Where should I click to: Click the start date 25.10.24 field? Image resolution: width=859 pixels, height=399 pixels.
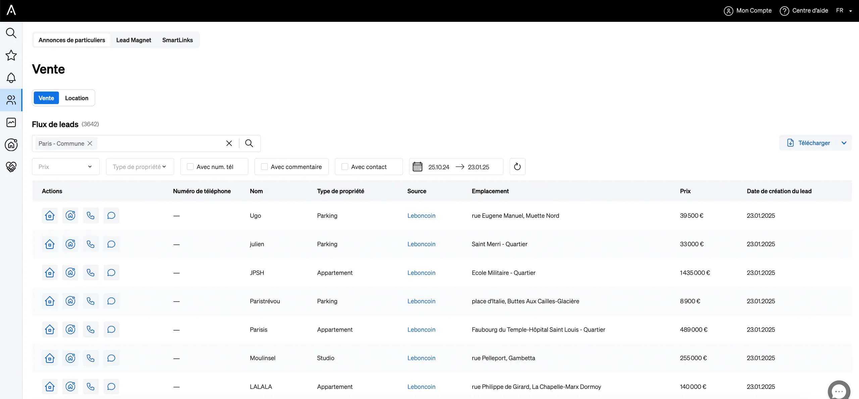tap(439, 167)
